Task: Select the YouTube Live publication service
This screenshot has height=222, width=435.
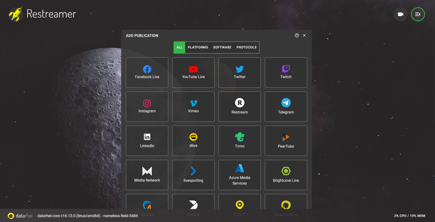Action: coord(193,72)
